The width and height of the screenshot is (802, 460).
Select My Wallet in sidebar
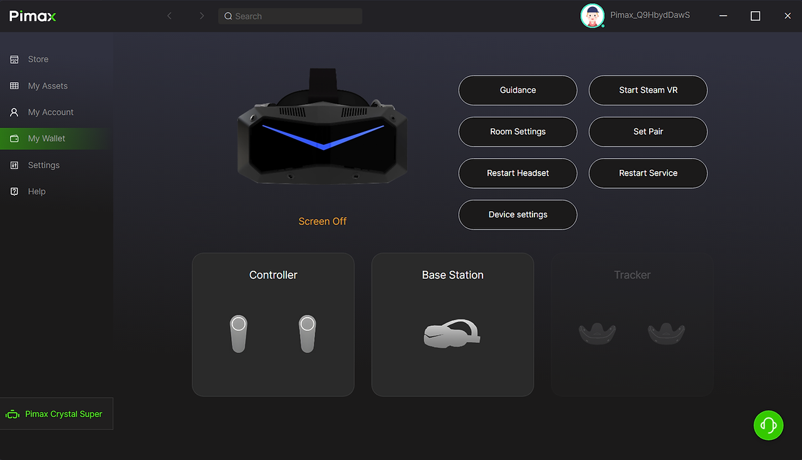coord(56,139)
